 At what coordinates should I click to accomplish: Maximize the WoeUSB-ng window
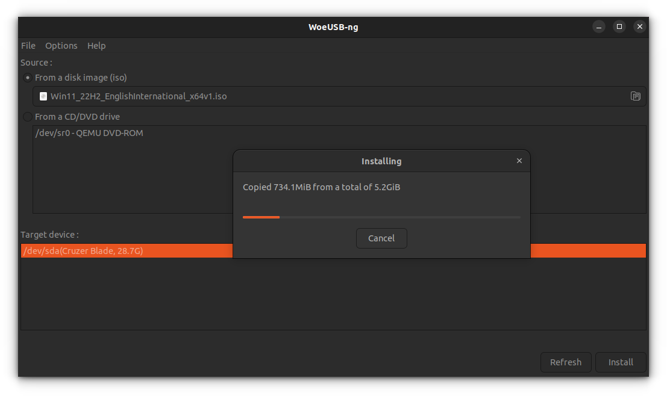click(x=619, y=26)
